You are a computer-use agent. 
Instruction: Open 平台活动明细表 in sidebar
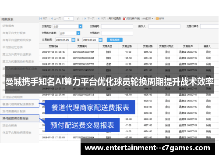point(13,97)
